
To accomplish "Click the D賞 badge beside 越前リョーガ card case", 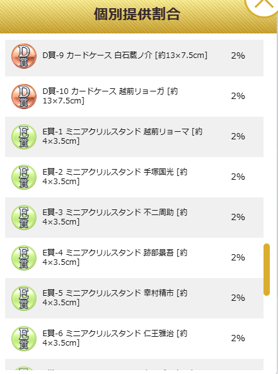I will (24, 96).
